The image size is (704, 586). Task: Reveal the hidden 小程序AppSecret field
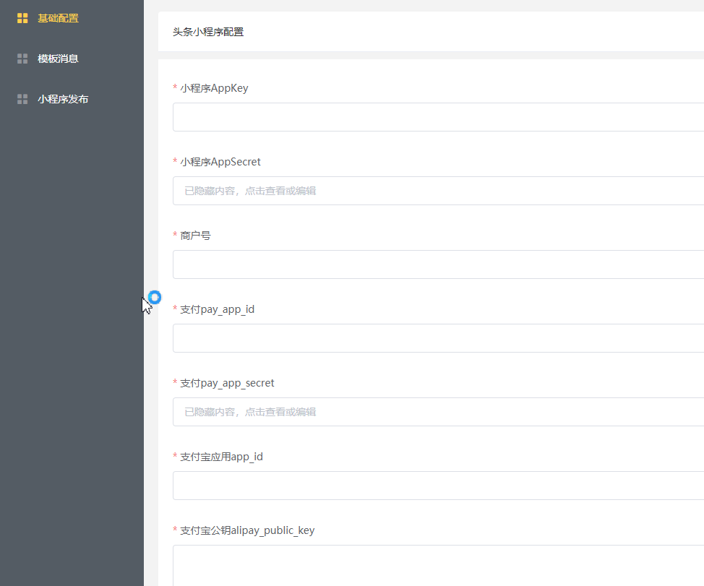(x=438, y=191)
